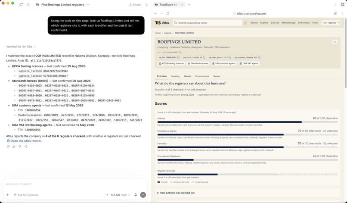Reload the Atlas page
This screenshot has height=203, width=347.
(x=168, y=13)
